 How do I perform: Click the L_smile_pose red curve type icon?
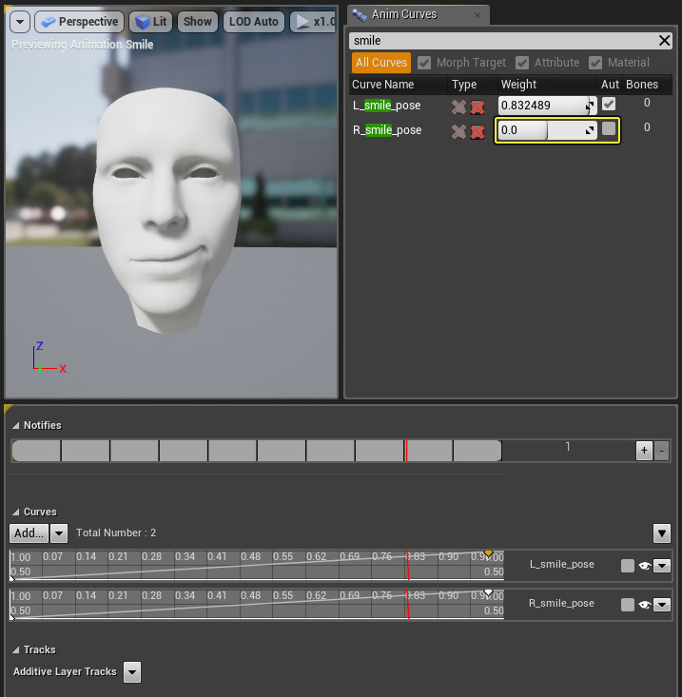click(x=477, y=106)
